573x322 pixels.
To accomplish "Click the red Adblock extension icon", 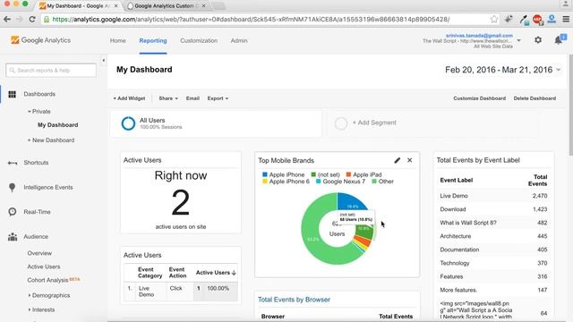I will point(537,20).
